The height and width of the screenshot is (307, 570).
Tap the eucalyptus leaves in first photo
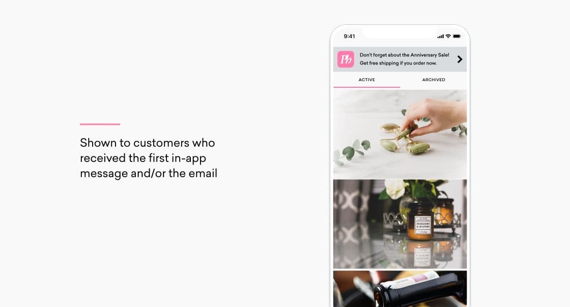(x=352, y=150)
